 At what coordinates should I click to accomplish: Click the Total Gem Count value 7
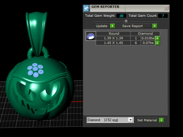[163, 16]
